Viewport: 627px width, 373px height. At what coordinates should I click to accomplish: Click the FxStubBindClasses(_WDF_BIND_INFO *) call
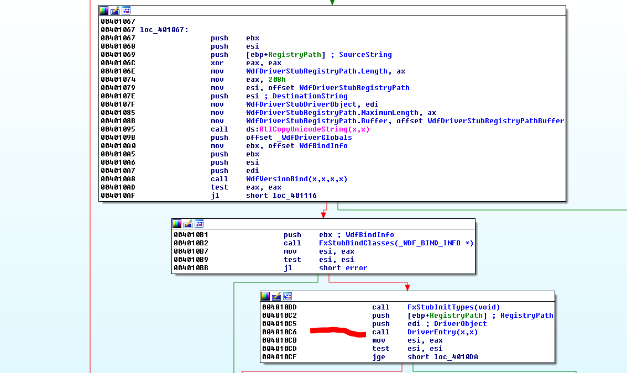(x=396, y=243)
